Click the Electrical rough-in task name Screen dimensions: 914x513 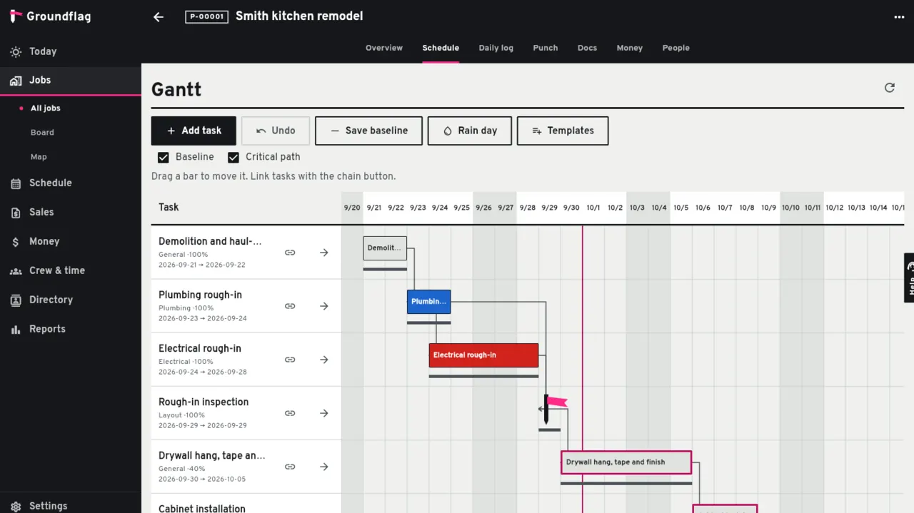[200, 348]
